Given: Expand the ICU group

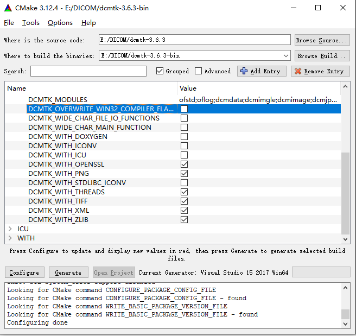Looking at the screenshot, I should [x=10, y=229].
